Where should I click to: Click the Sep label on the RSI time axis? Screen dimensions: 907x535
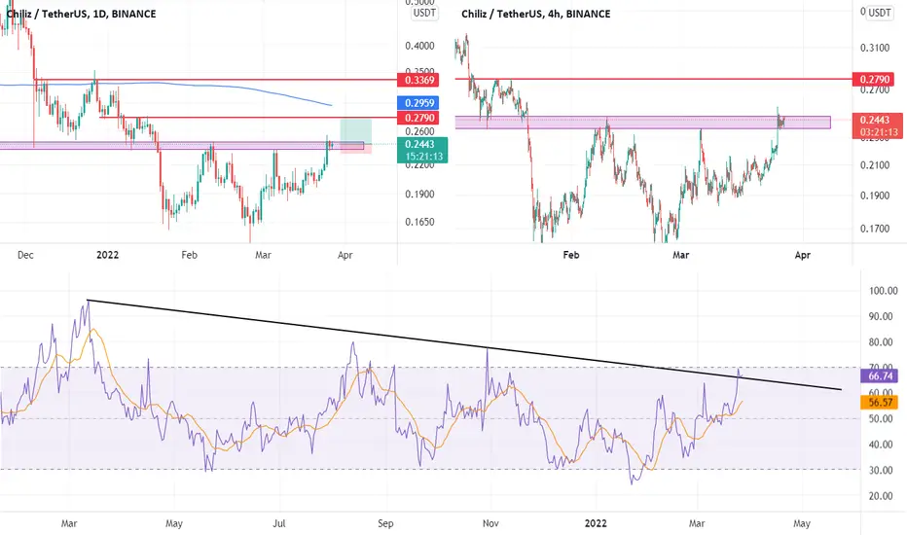[385, 523]
